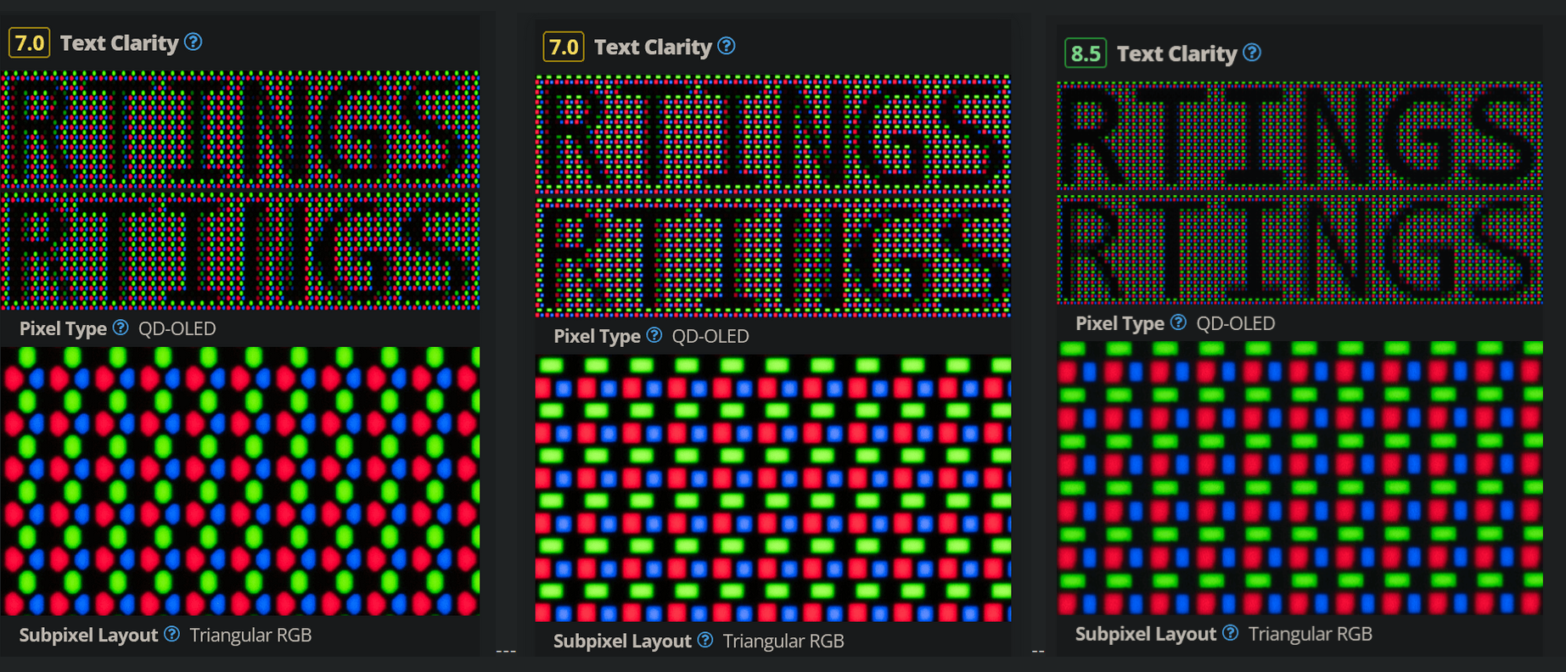Click 'Pixel Type' label in right panel
Screen dimensions: 1566x672
click(x=1120, y=324)
